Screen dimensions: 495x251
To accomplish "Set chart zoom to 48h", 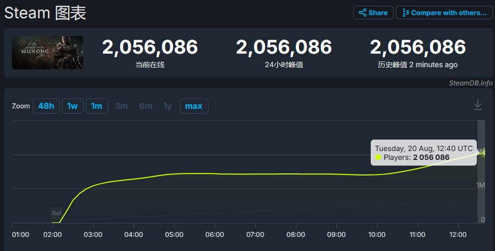I will coord(46,106).
